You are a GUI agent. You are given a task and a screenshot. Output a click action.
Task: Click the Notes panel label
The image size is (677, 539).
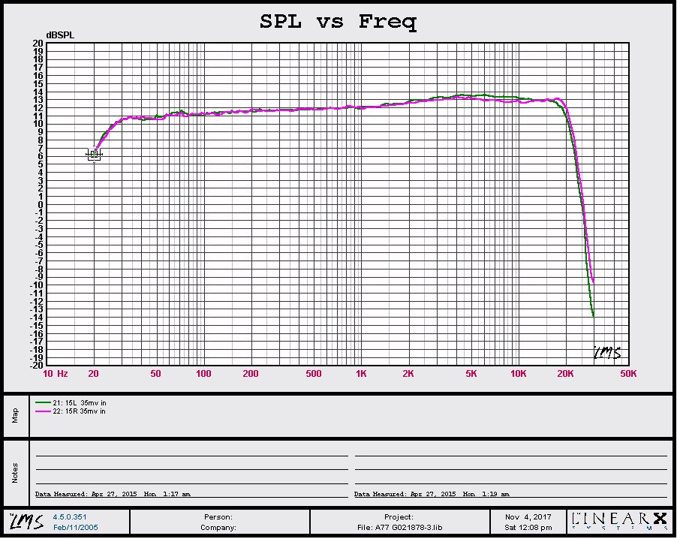[15, 472]
